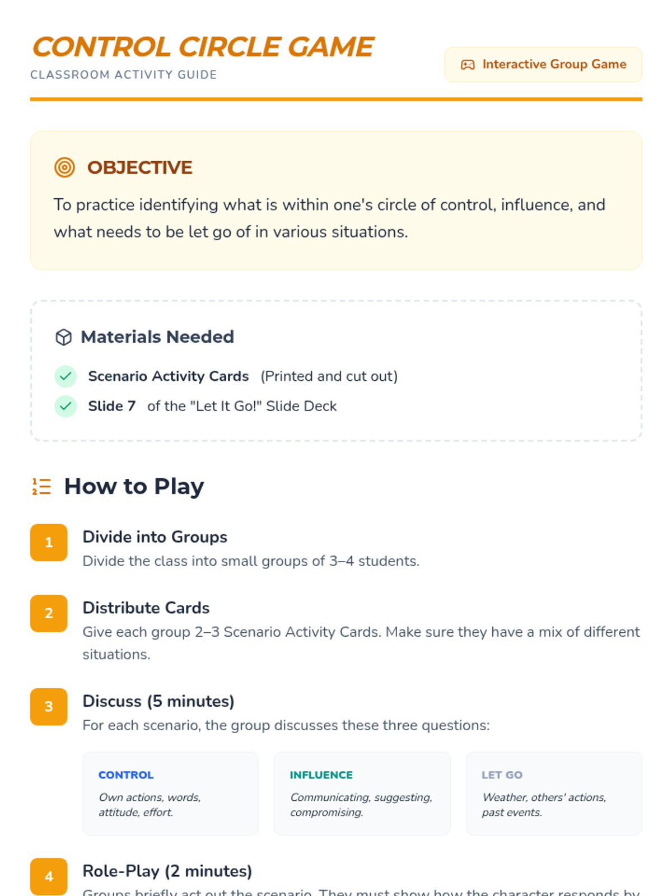Image resolution: width=672 pixels, height=896 pixels.
Task: Click the box icon beside Materials Needed
Action: coord(64,337)
